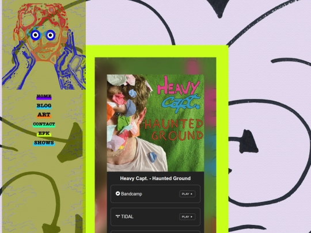Select the Bandcamp service label

131,194
